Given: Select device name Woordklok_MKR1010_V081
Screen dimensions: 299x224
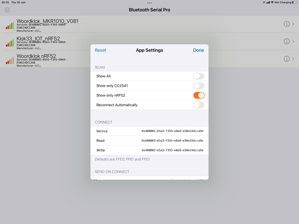Looking at the screenshot, I should [48, 21].
